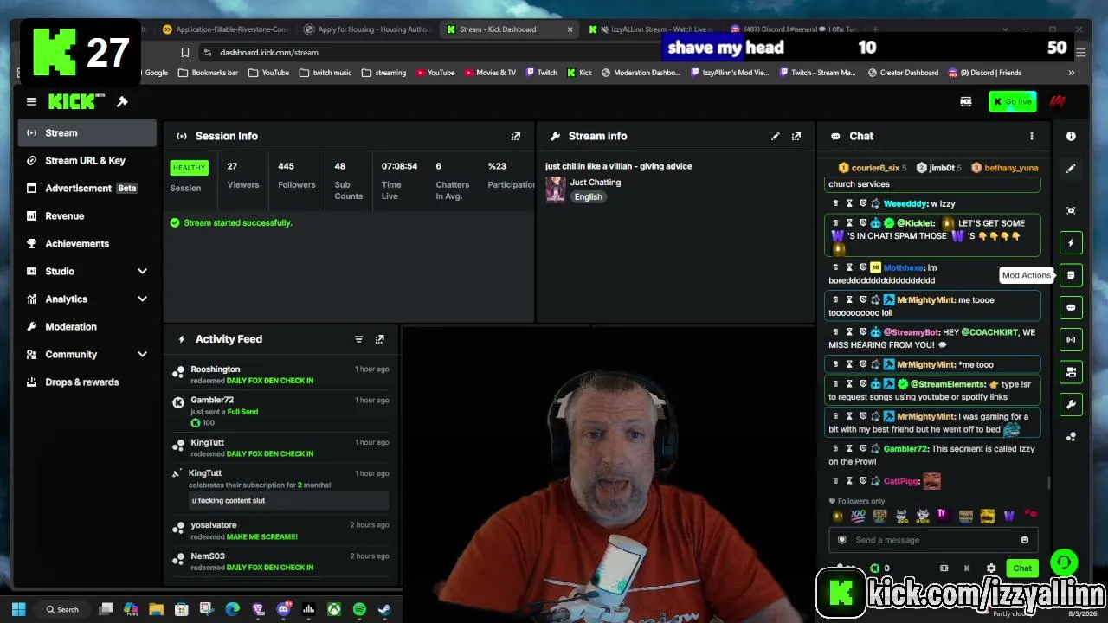Timeout Mothhexe using the hourglass icon

pos(849,267)
